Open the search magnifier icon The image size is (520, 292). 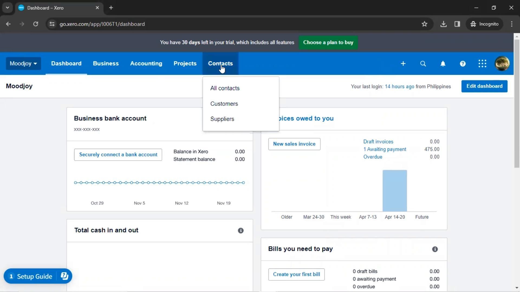423,64
